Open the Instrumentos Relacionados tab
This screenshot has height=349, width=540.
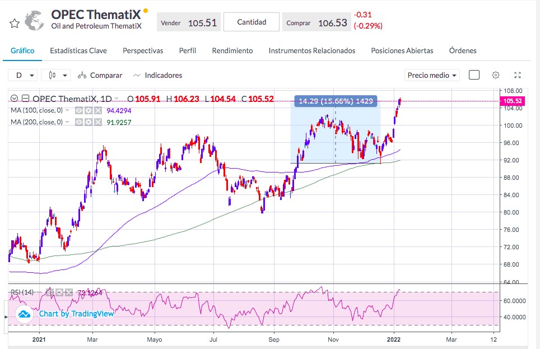311,50
